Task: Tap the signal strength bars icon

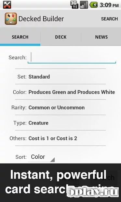Action: (84, 5)
